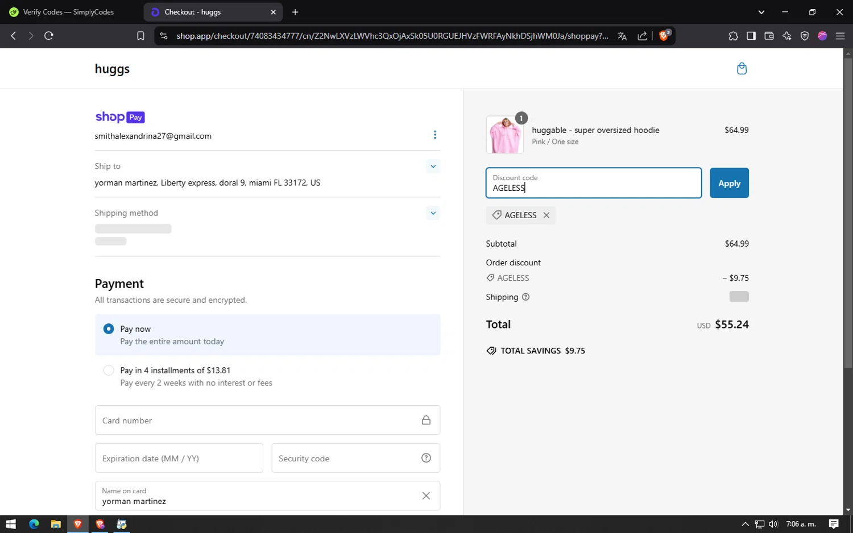Focus the Expiration date field
This screenshot has height=533, width=853.
click(179, 458)
